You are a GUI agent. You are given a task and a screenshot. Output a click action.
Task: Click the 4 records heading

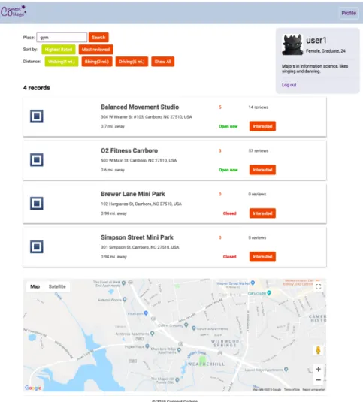pos(36,88)
